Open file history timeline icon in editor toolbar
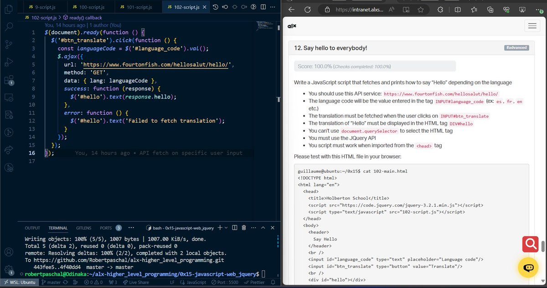 pos(216,7)
